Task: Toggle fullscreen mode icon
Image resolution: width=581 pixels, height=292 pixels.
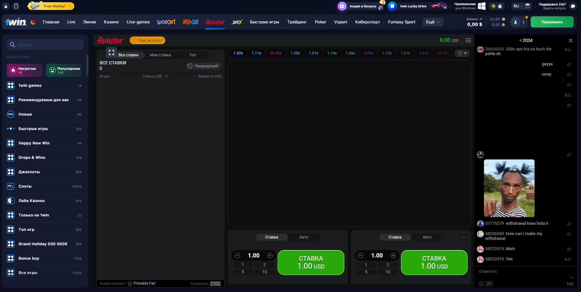Action: [x=111, y=53]
